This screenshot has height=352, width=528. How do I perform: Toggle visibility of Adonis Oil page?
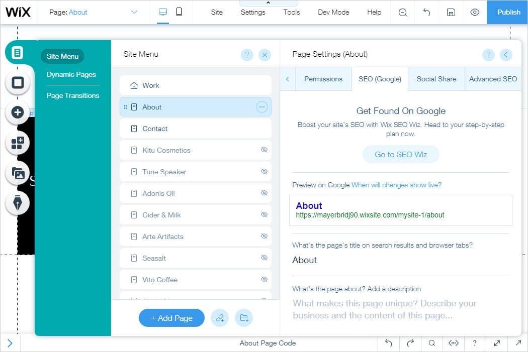tap(265, 193)
